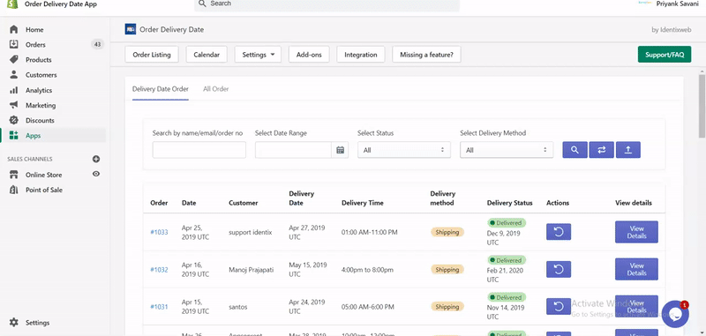Image resolution: width=706 pixels, height=336 pixels.
Task: Click the blue export upload button
Action: coord(628,150)
